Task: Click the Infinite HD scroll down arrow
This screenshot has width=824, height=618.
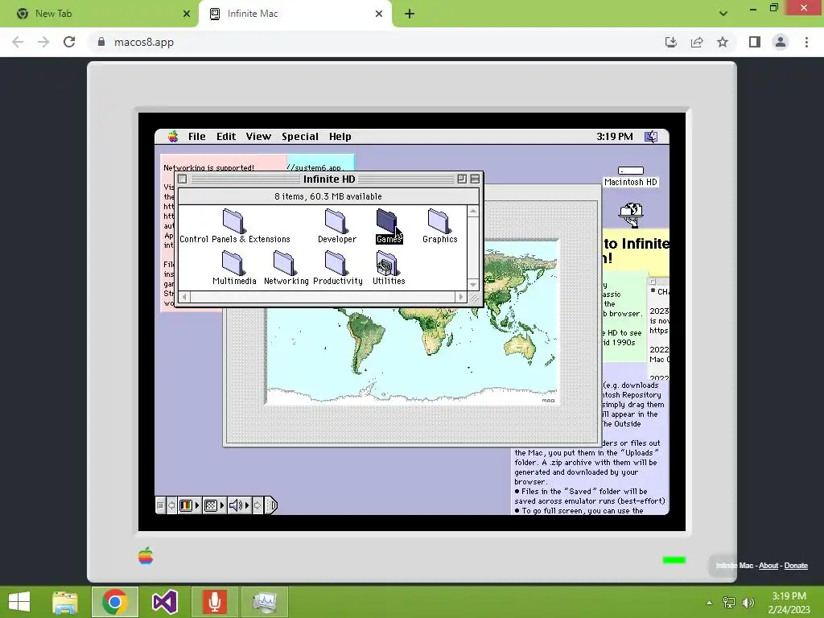Action: tap(473, 285)
